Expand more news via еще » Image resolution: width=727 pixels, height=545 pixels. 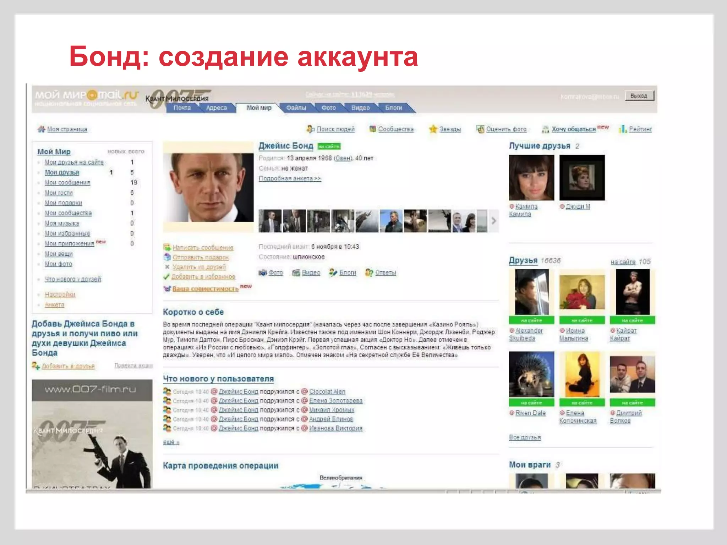pyautogui.click(x=171, y=442)
